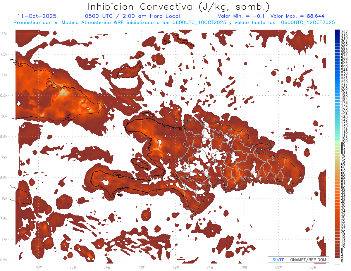Click the '19N' latitude label
This screenshot has width=351, height=271.
click(4, 157)
